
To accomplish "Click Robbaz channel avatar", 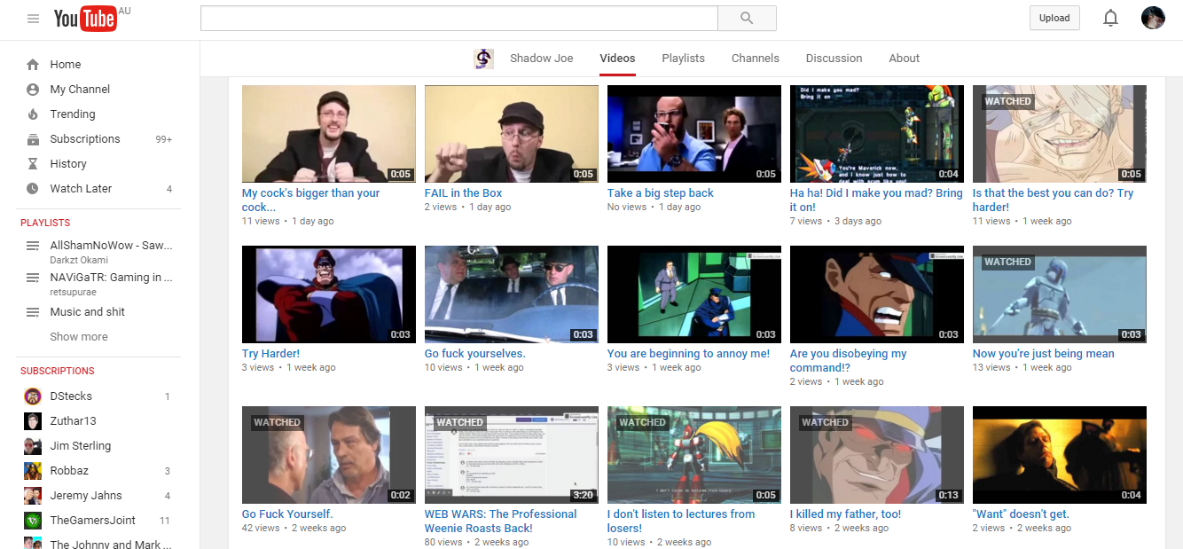I will click(x=33, y=471).
